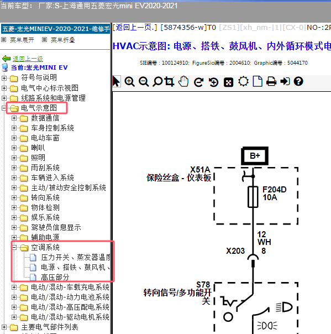The image size is (331, 334).
Task: Click the 五菱-宏光MINIEV-2020-2021 header tab
Action: (56, 29)
